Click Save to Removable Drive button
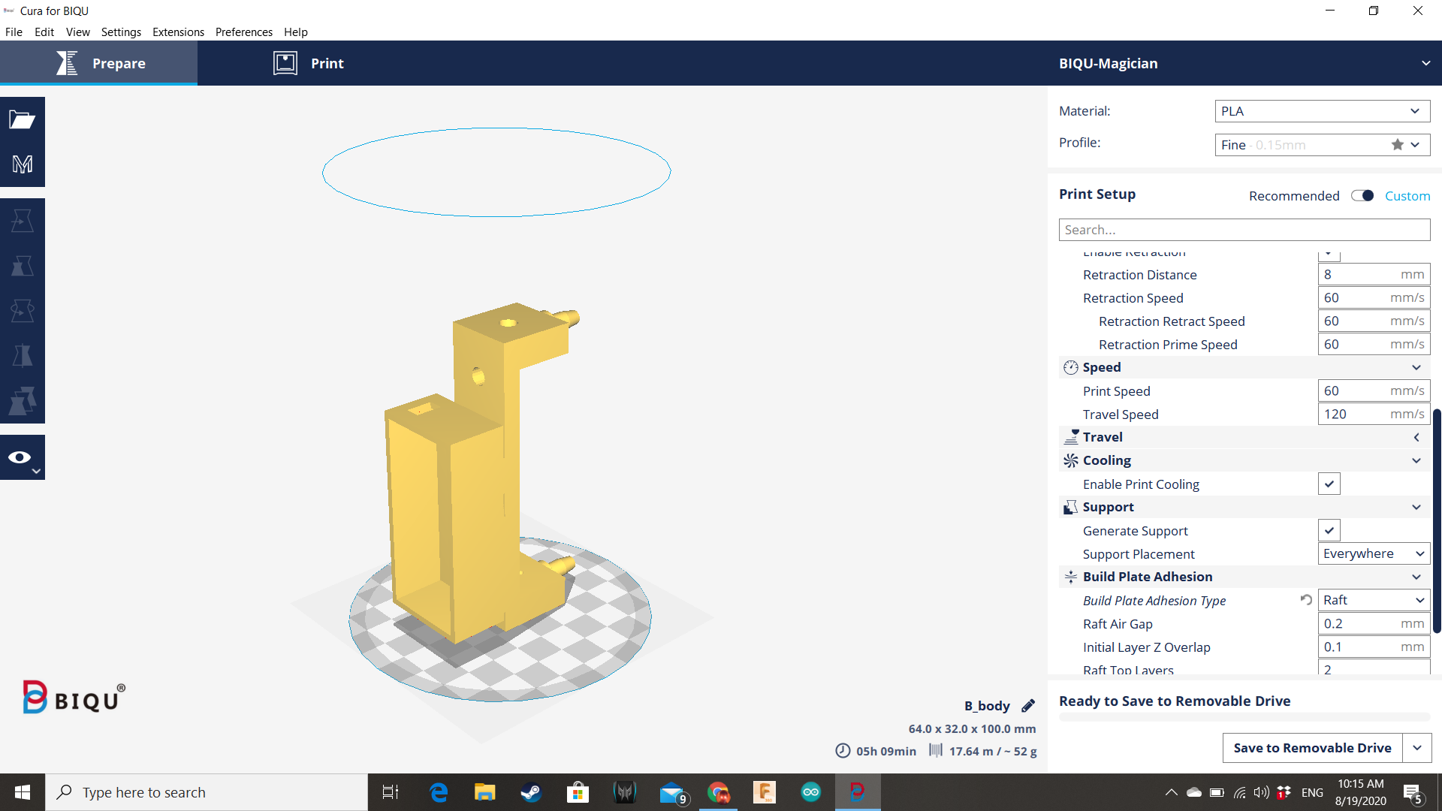Screen dimensions: 1442x811 click(x=1311, y=748)
